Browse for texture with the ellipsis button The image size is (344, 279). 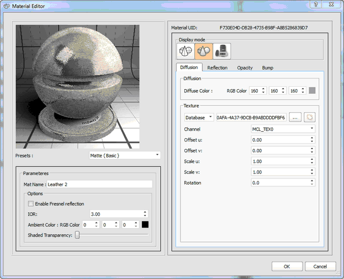tap(295, 117)
